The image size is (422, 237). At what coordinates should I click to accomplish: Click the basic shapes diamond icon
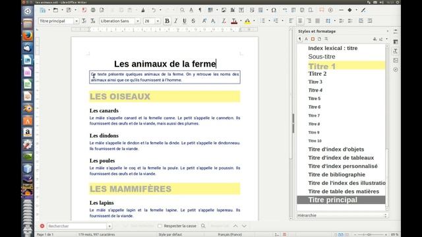click(x=349, y=11)
